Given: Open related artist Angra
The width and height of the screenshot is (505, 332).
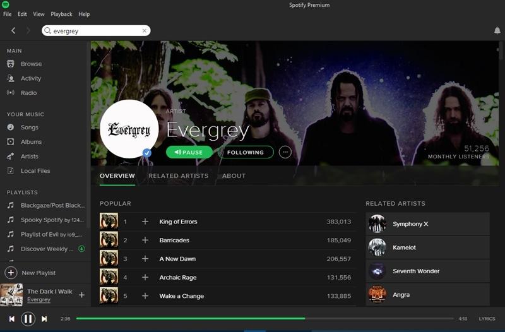Looking at the screenshot, I should (427, 295).
